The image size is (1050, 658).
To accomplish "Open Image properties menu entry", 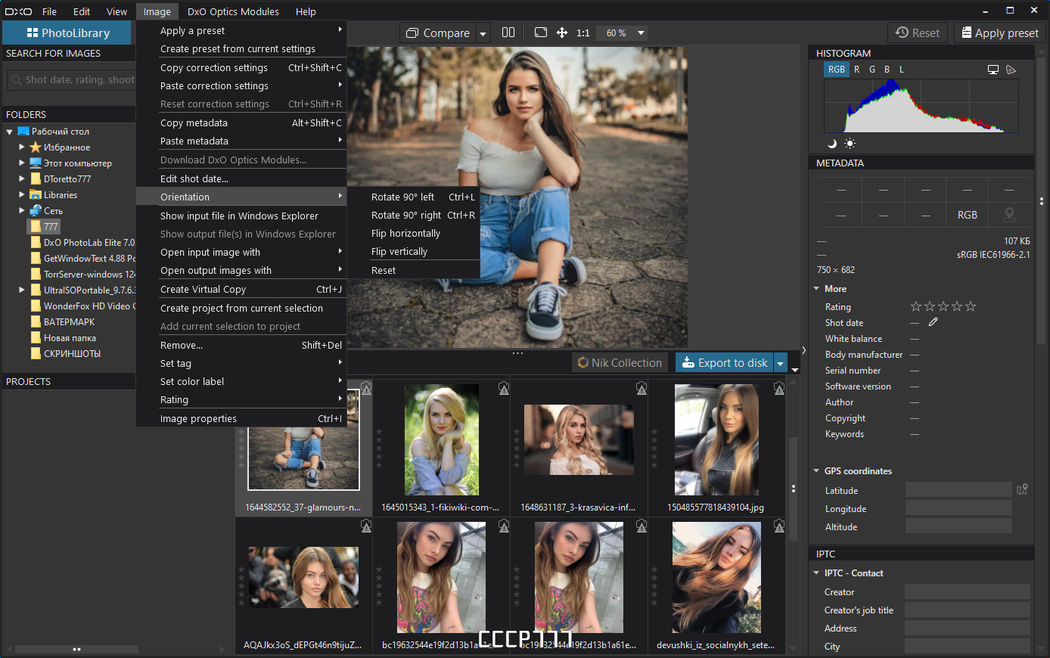I will click(241, 418).
